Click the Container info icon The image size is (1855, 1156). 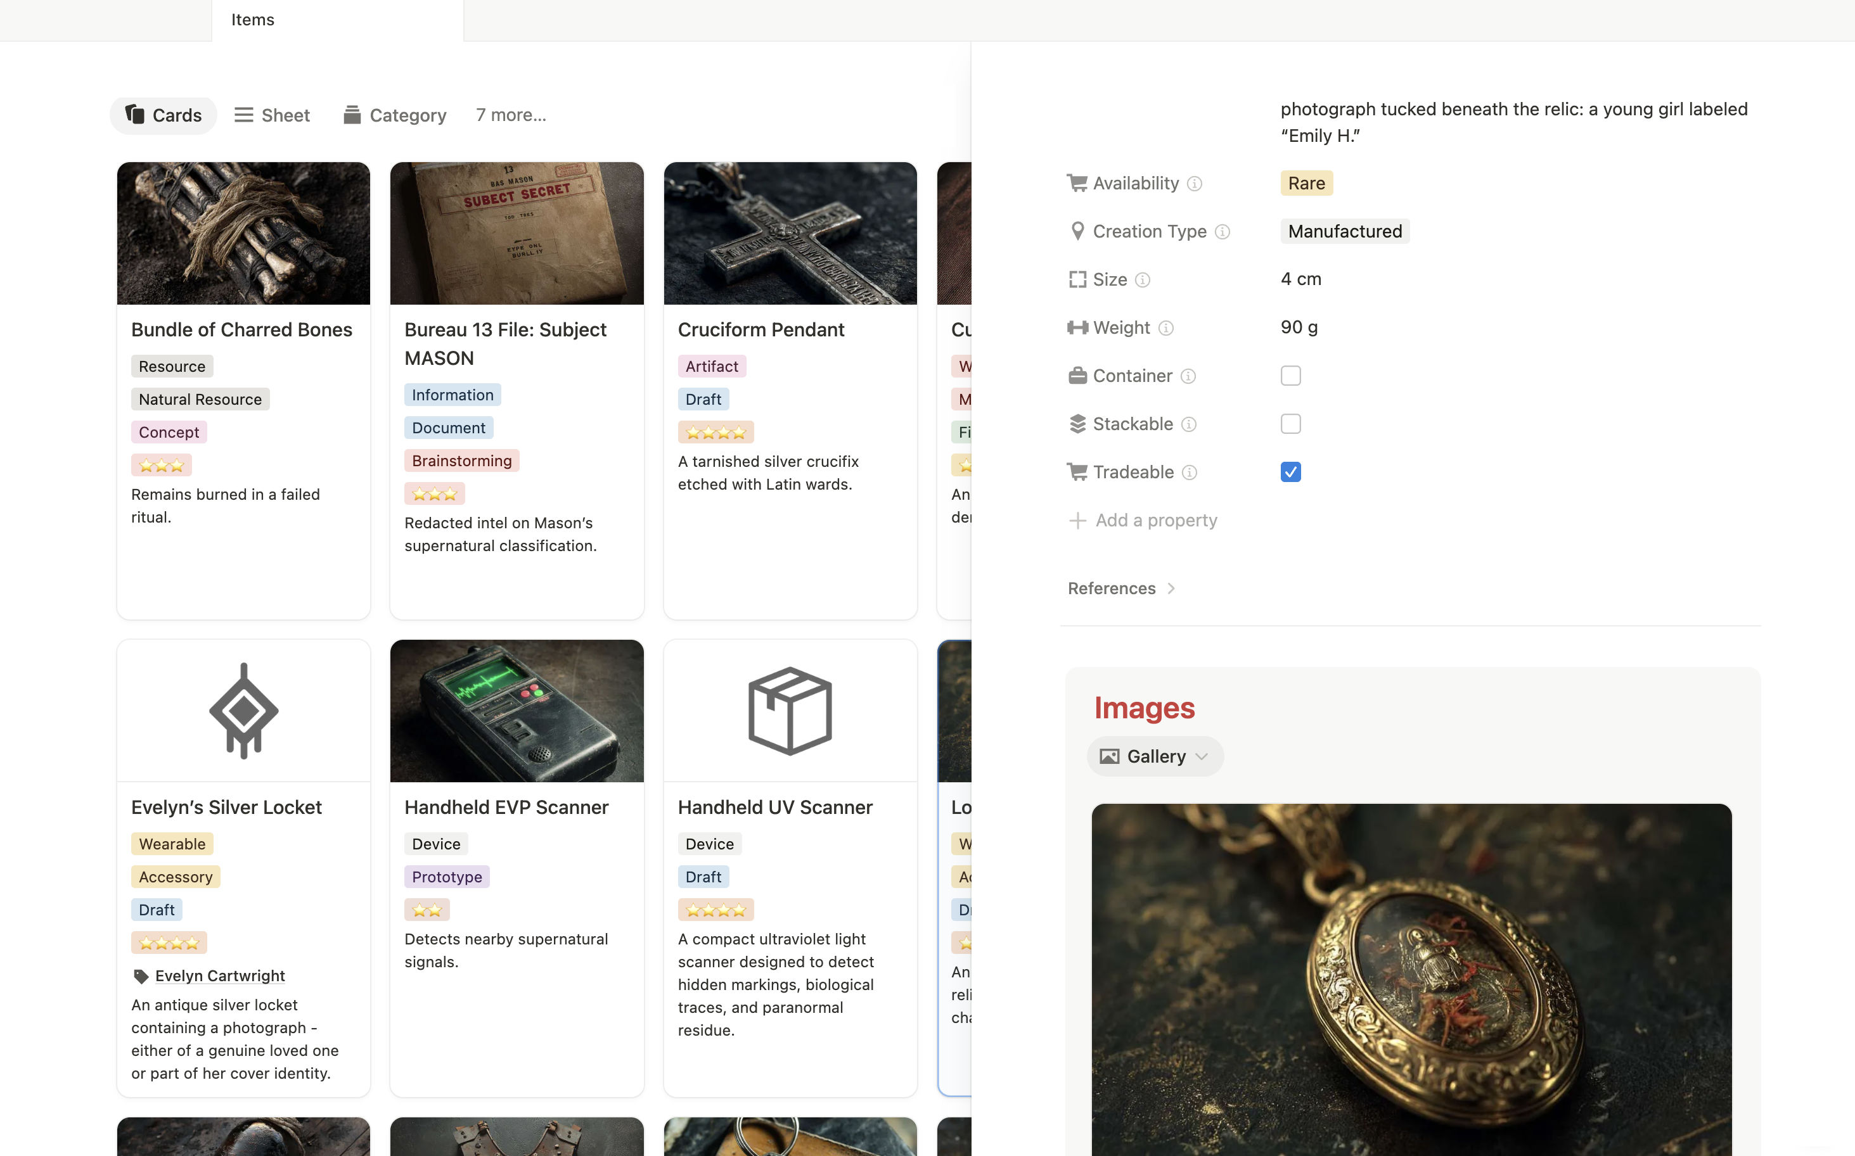click(x=1188, y=376)
